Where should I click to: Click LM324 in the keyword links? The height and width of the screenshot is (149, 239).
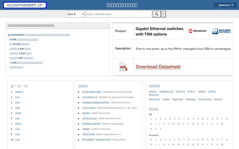pos(153,92)
